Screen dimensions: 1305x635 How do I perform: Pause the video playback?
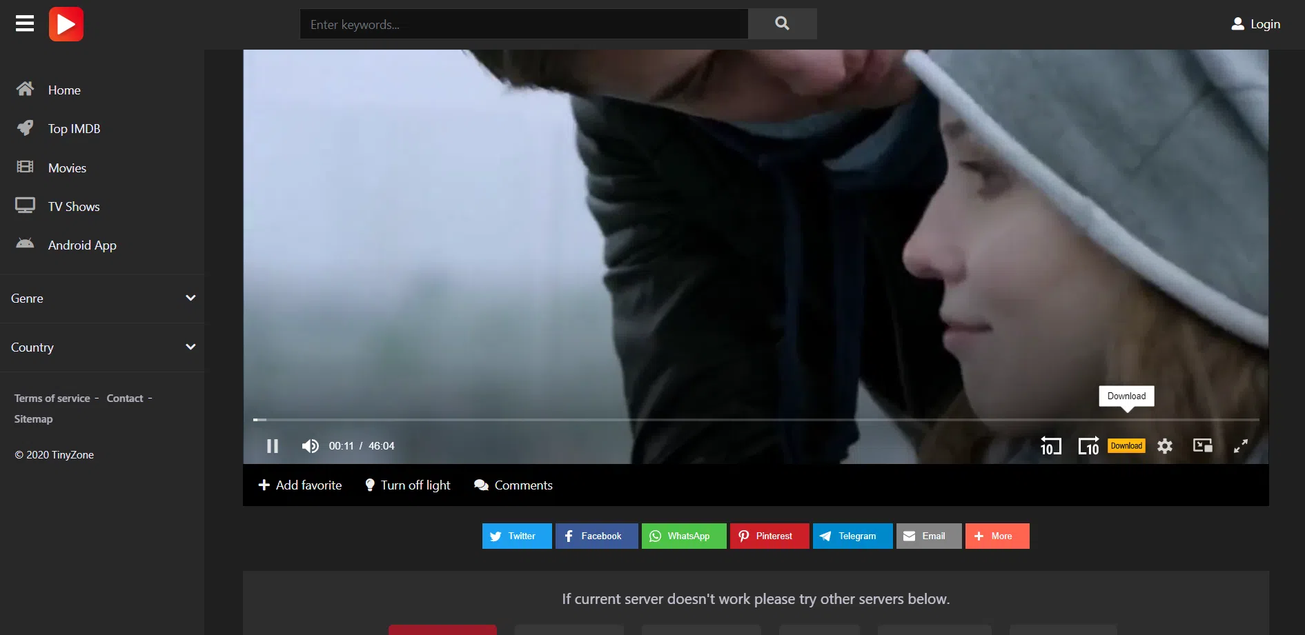tap(273, 446)
